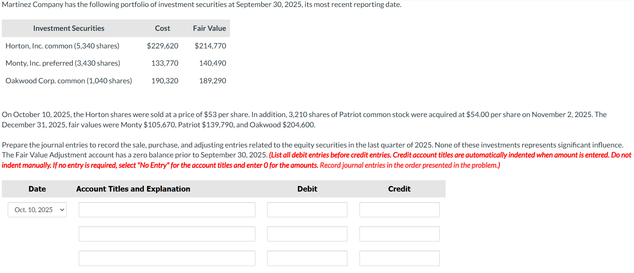Click the Investment Securities column header
634x273 pixels.
tap(69, 28)
